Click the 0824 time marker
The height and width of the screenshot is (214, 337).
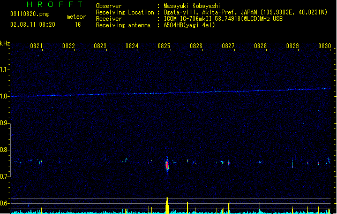[x=132, y=46]
